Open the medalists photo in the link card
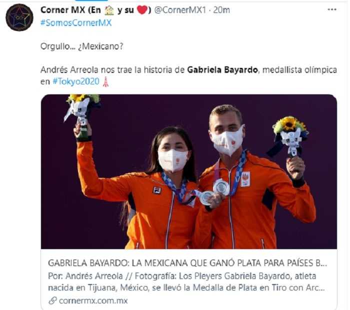This screenshot has height=310, width=350. point(189,172)
